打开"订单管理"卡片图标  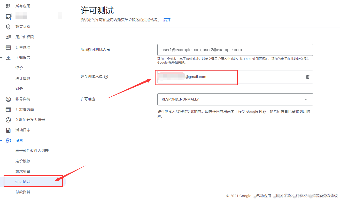click(8, 47)
